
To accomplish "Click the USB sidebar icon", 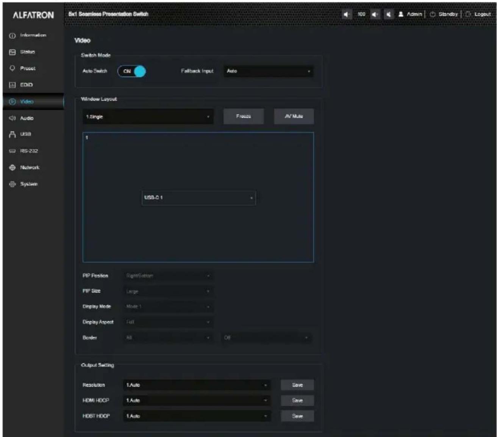I will 12,134.
